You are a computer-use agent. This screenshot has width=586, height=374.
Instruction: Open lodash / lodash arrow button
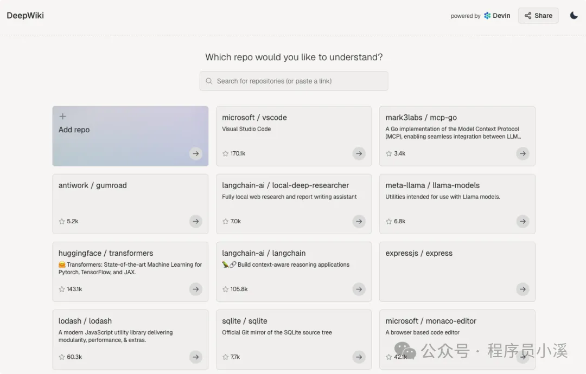pyautogui.click(x=195, y=357)
